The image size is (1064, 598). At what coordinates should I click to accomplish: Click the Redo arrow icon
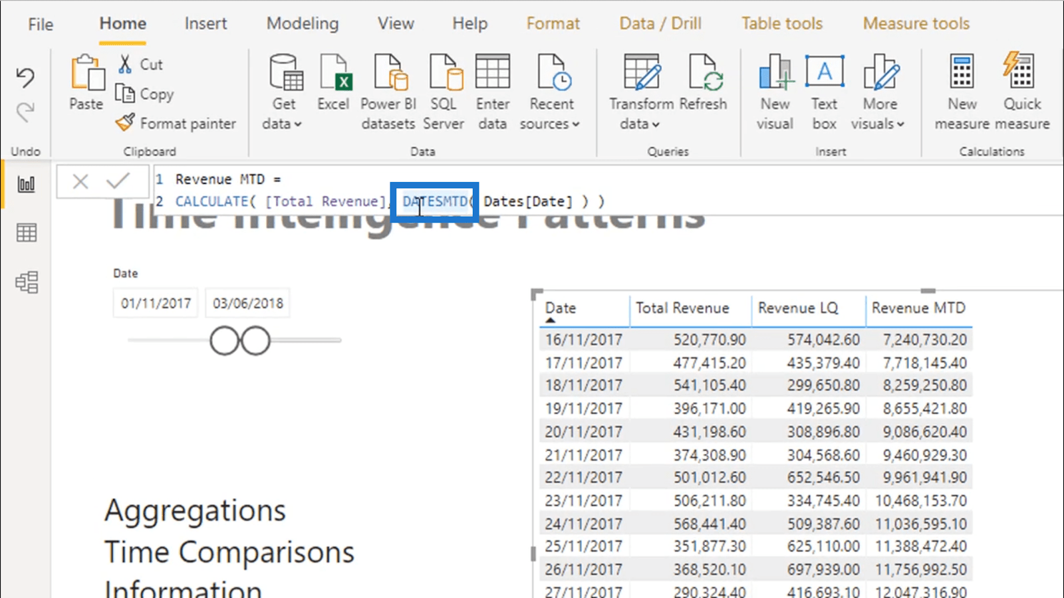click(x=25, y=112)
